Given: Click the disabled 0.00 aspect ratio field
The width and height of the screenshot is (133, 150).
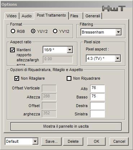Looking at the screenshot, I should (58, 59).
